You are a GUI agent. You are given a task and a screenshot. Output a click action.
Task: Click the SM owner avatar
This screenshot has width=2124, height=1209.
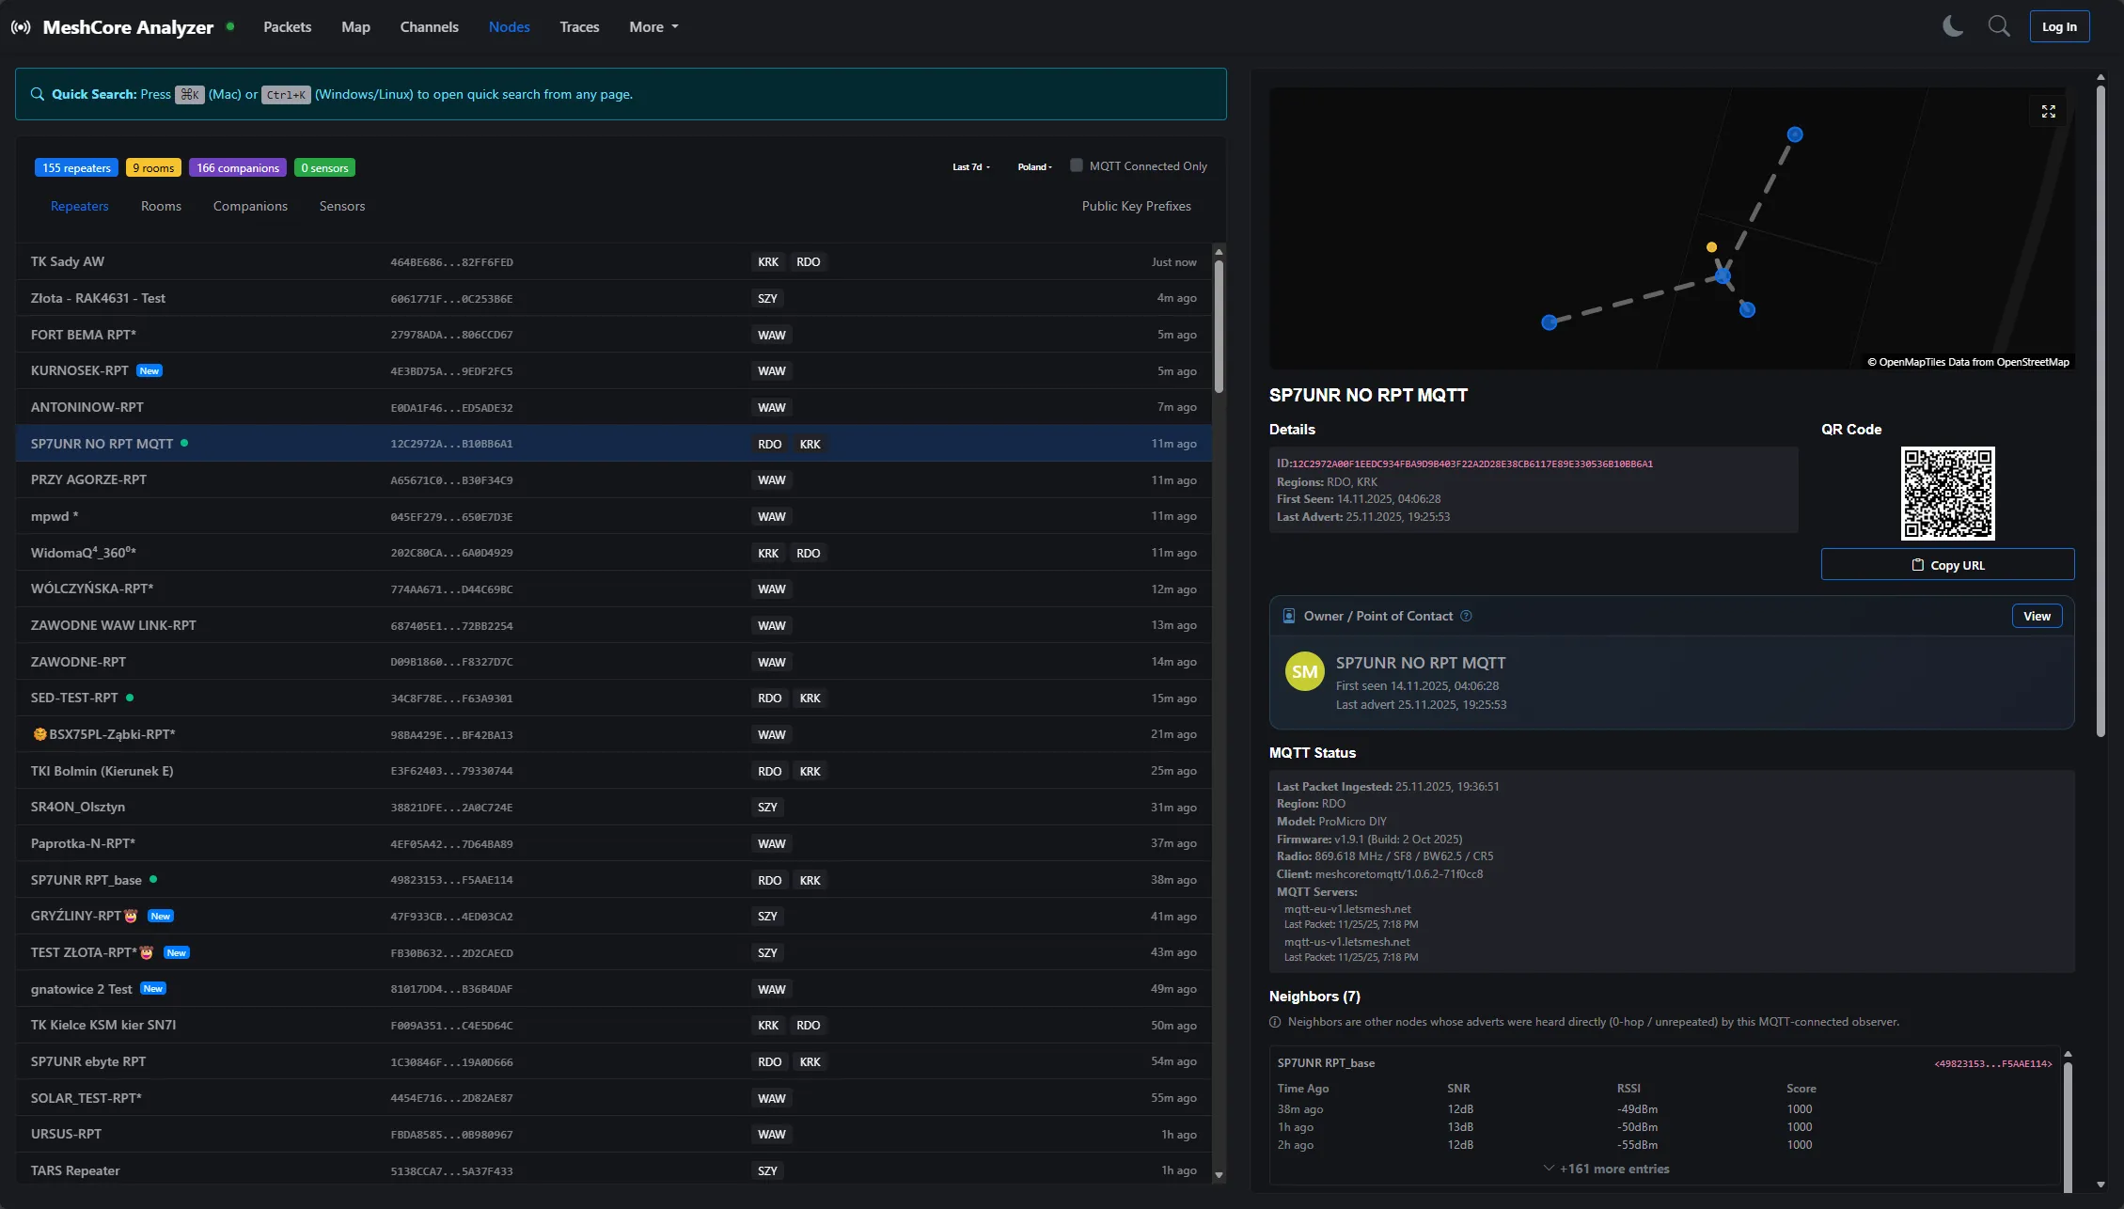(1304, 671)
